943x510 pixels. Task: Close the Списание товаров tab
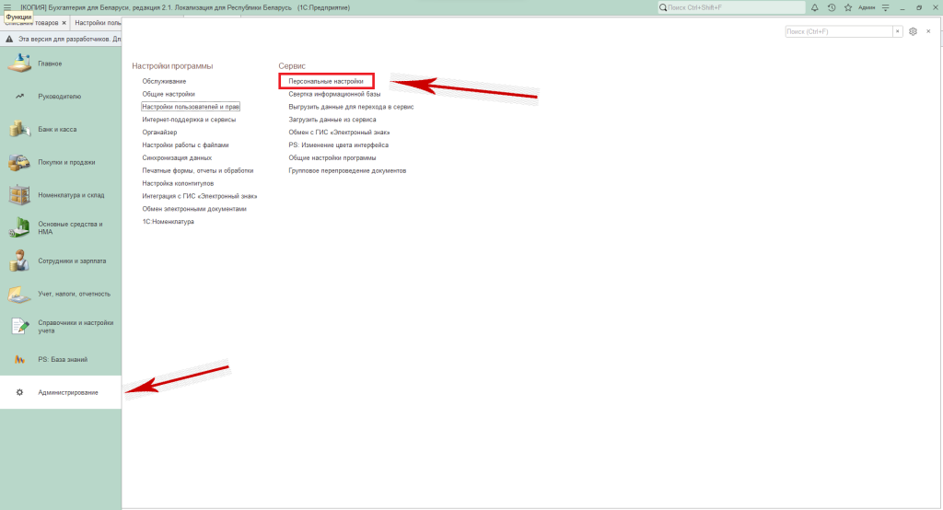pyautogui.click(x=64, y=22)
